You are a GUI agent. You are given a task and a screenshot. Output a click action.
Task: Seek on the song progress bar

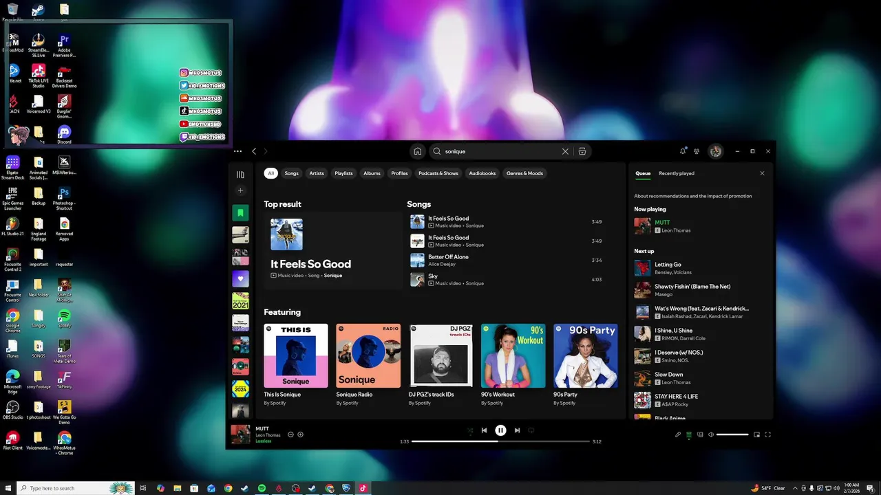(500, 441)
